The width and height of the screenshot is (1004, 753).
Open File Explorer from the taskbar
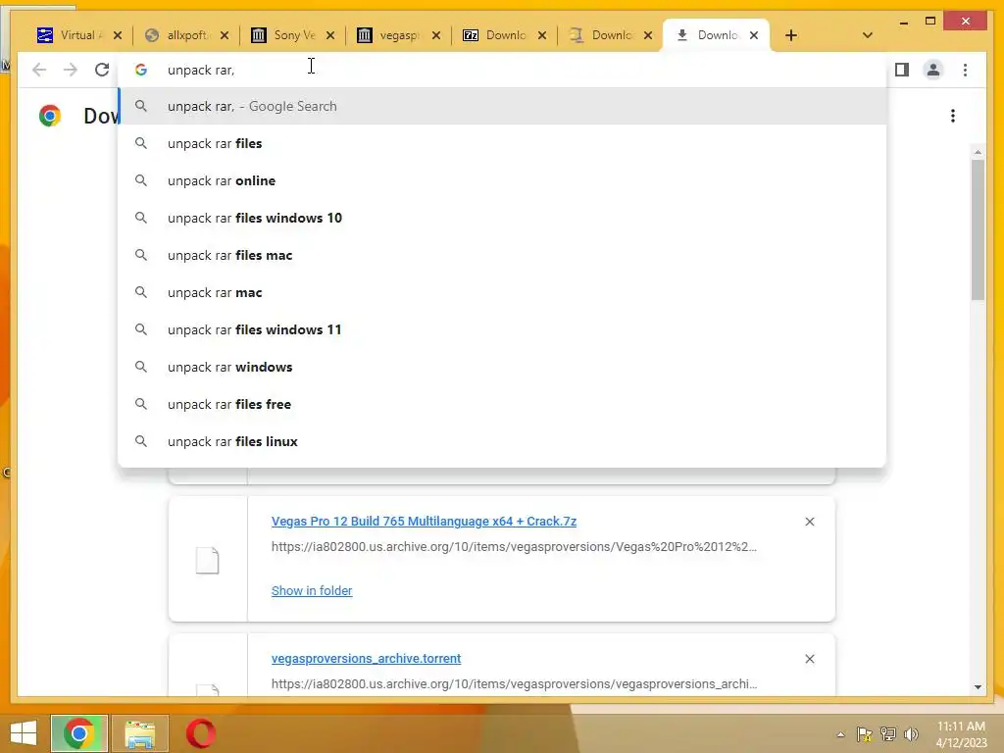tap(139, 733)
